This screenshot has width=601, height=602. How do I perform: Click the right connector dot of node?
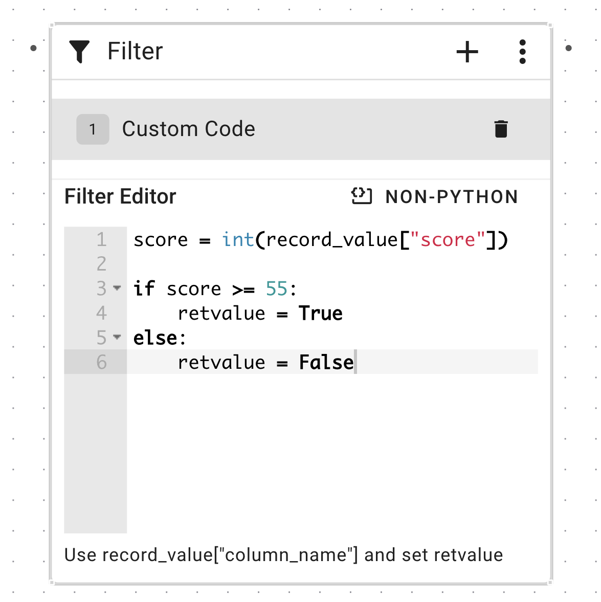[x=568, y=49]
